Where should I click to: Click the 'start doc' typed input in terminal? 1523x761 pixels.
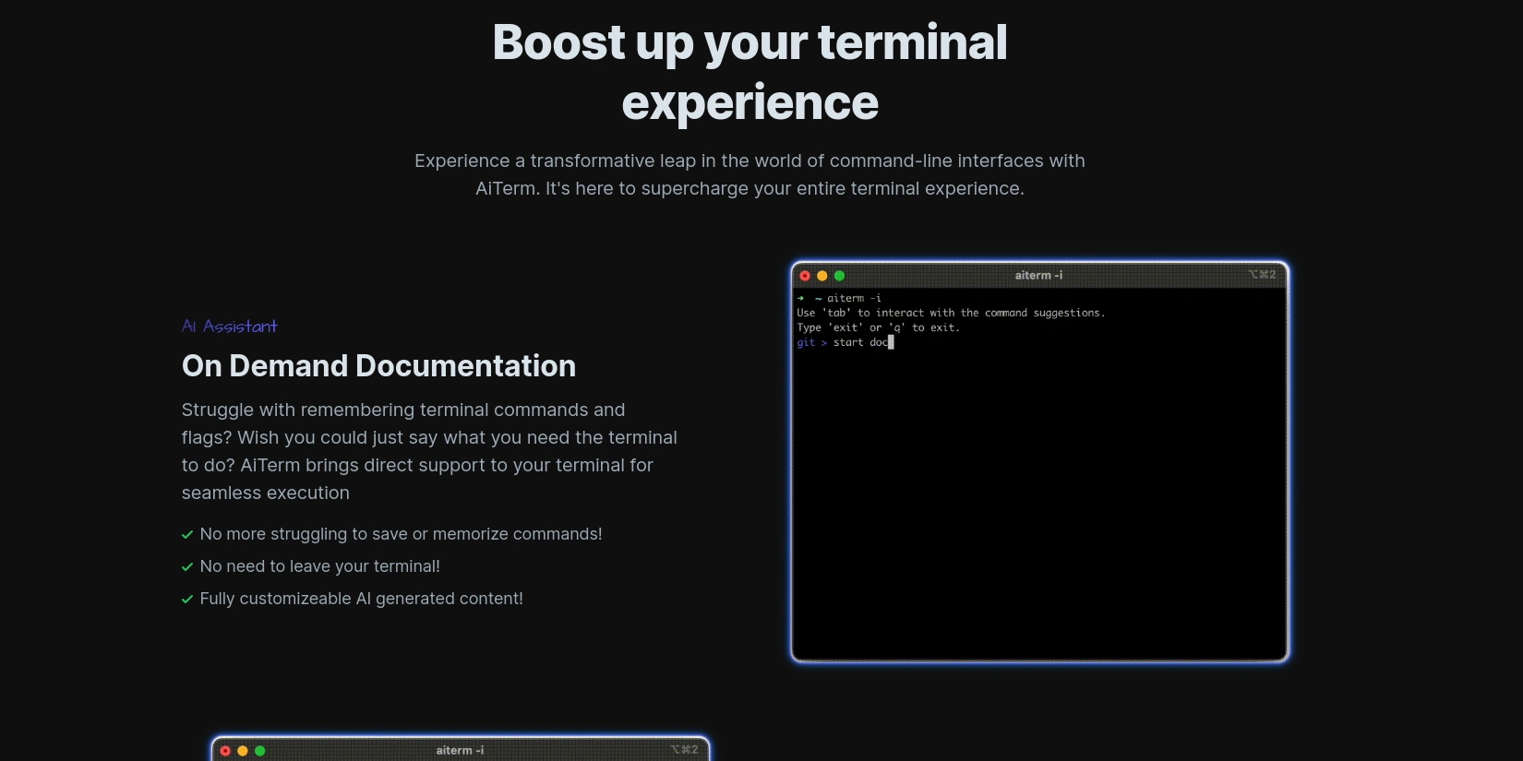pyautogui.click(x=861, y=342)
